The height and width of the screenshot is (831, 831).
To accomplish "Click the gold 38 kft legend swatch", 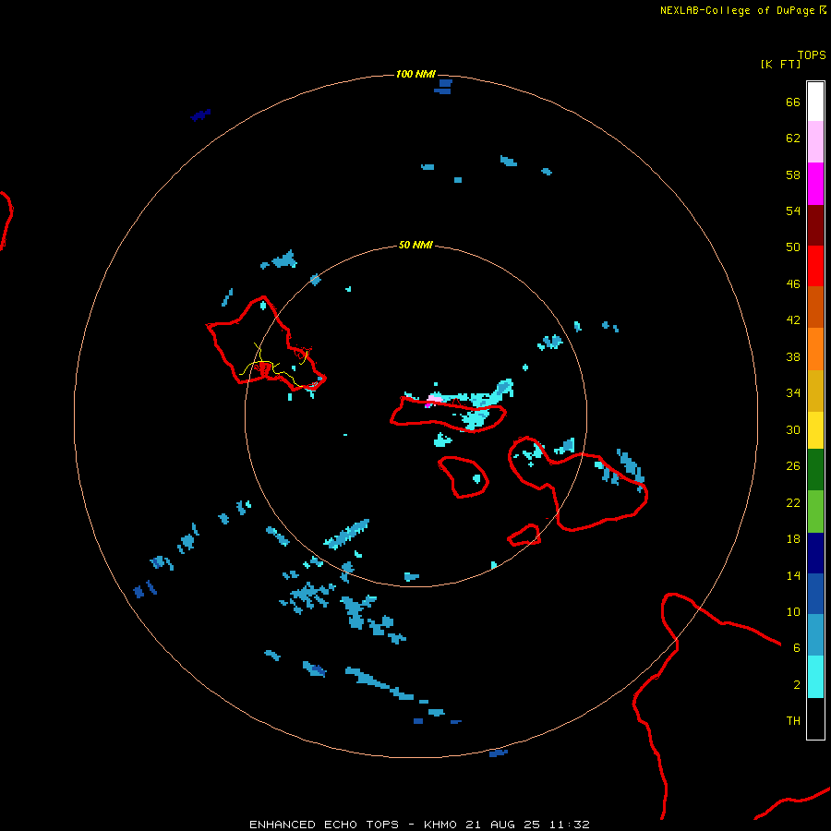I will tap(815, 391).
